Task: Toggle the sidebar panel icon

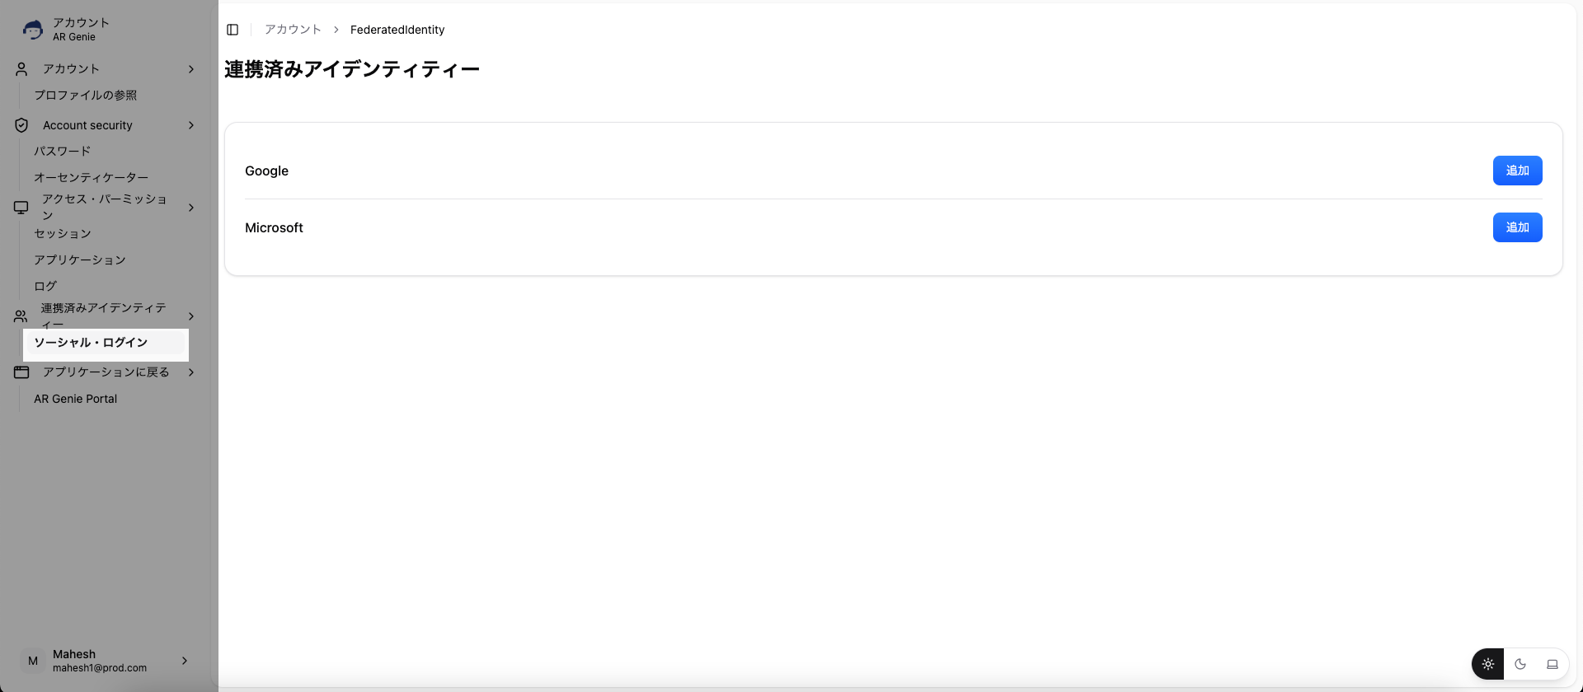Action: tap(233, 30)
